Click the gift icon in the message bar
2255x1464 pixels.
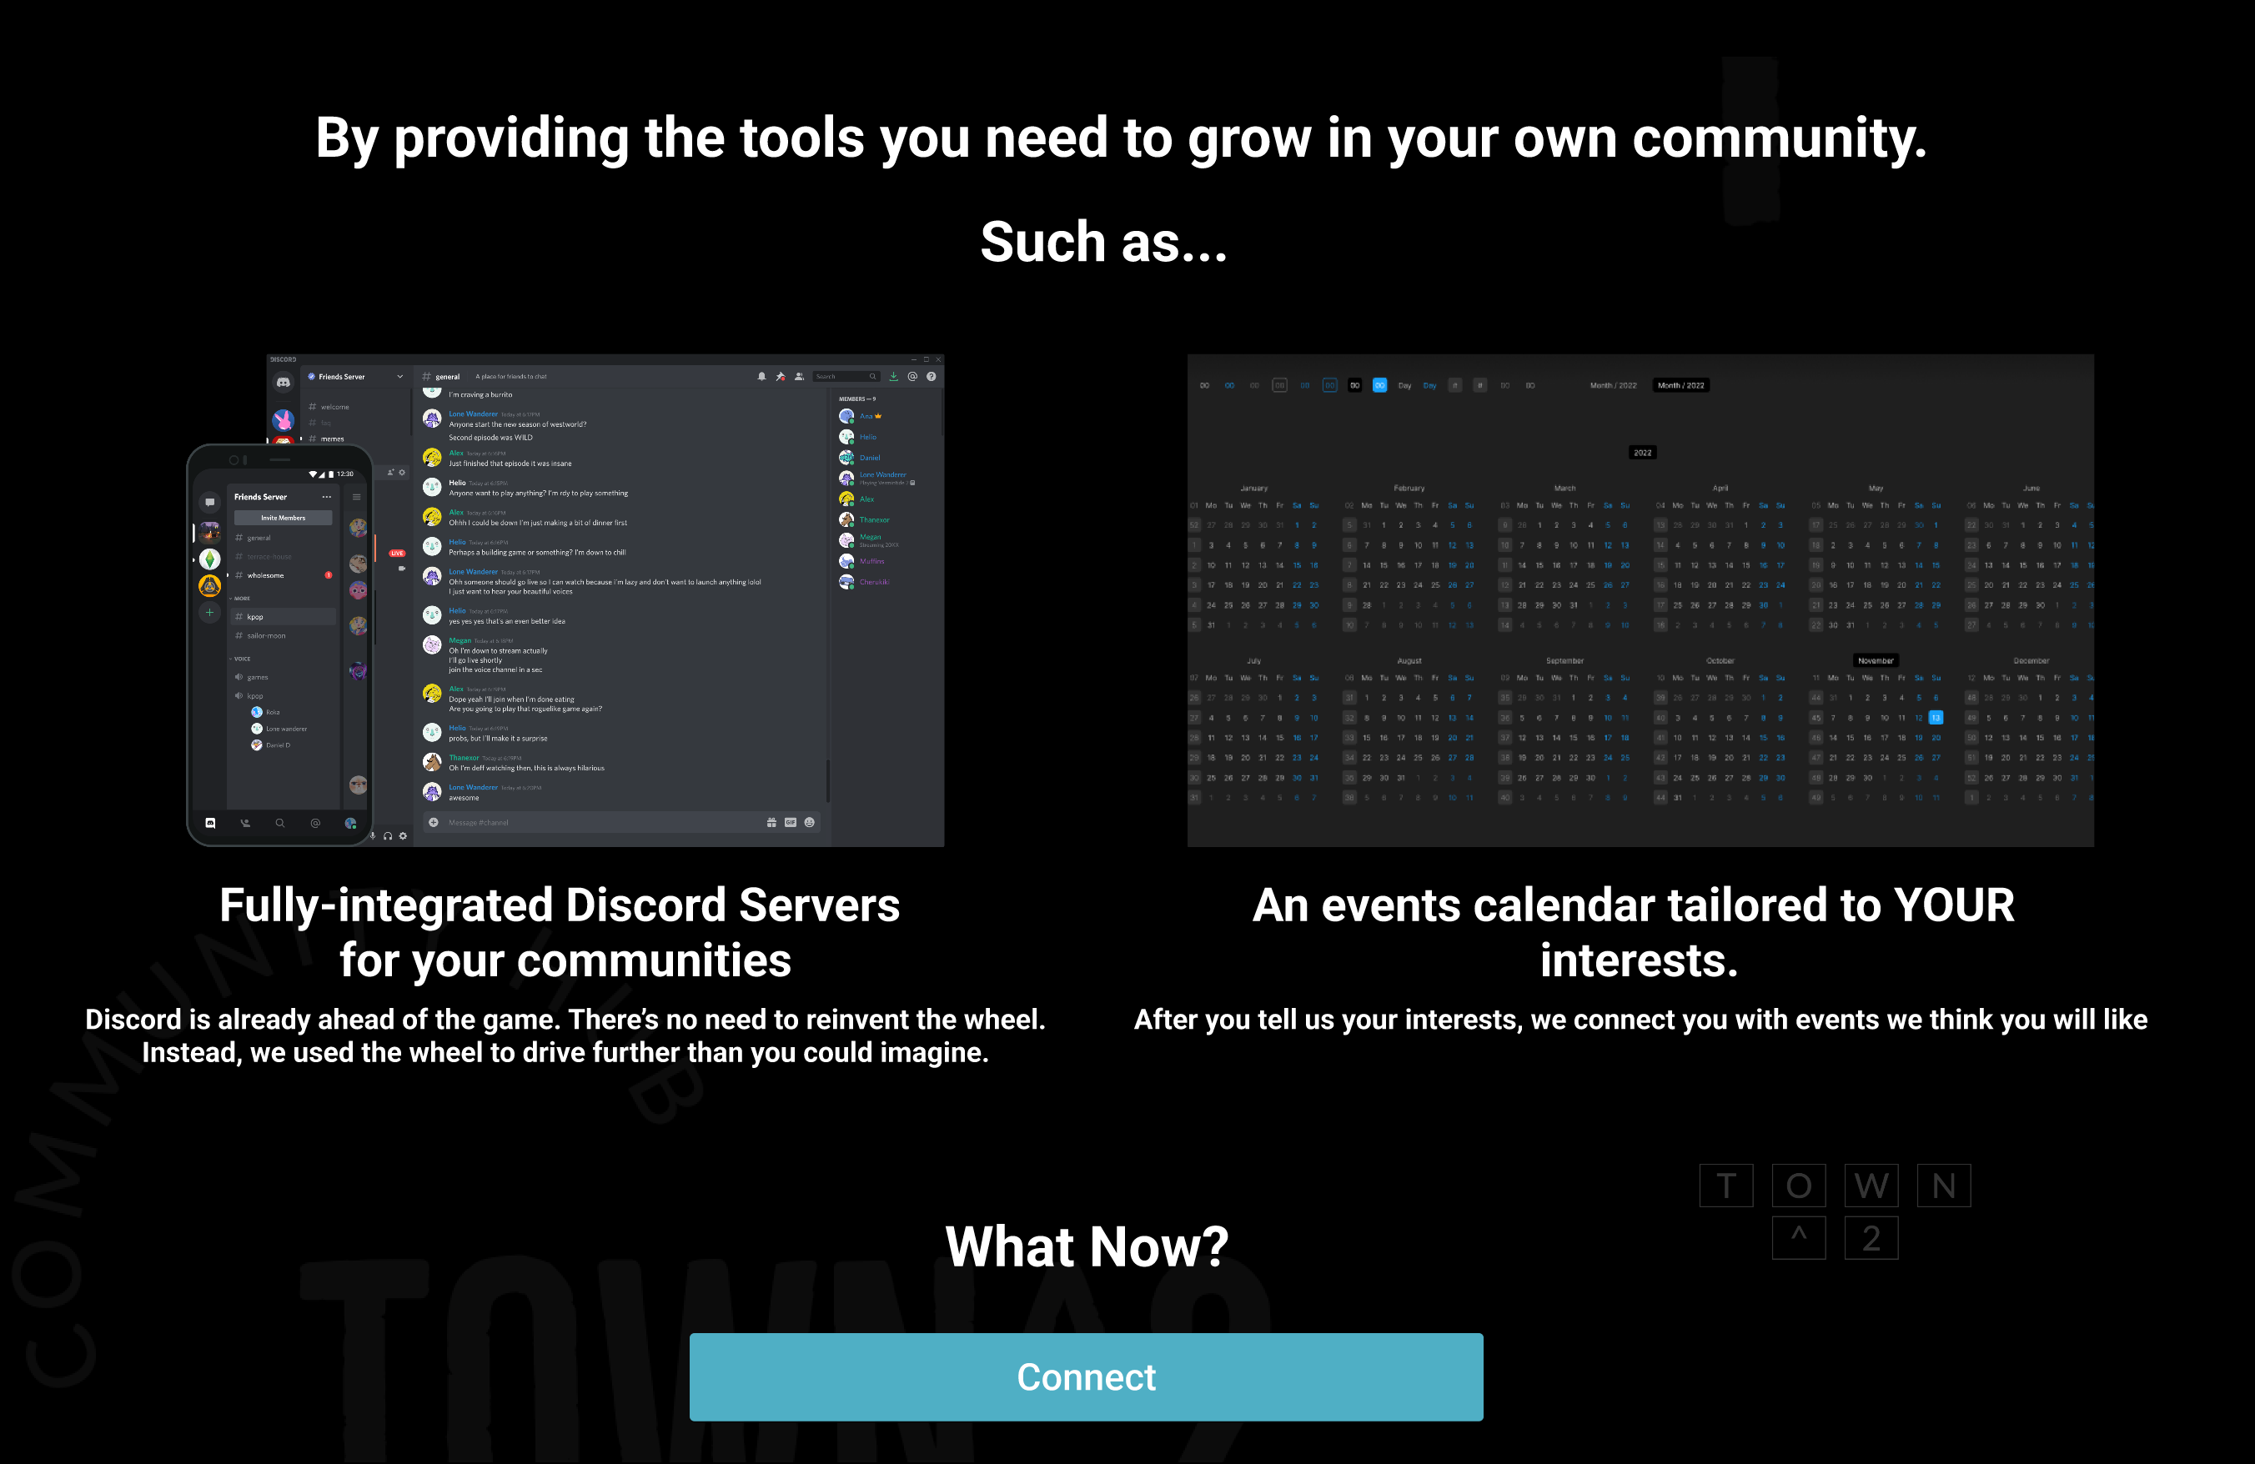pos(772,824)
